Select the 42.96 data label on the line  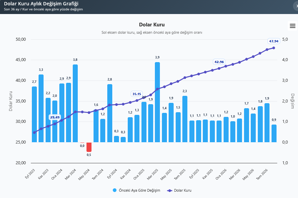click(x=219, y=62)
